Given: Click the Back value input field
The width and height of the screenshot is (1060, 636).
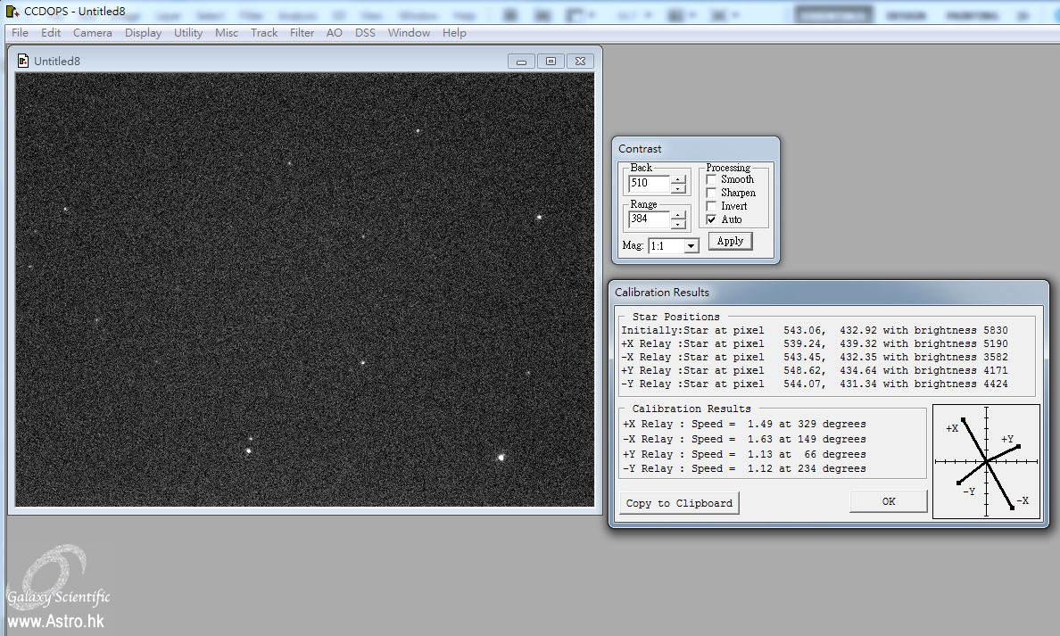Looking at the screenshot, I should 649,184.
